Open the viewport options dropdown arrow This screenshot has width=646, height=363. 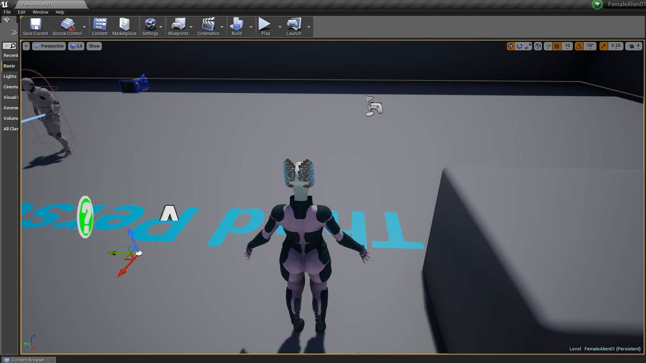26,46
